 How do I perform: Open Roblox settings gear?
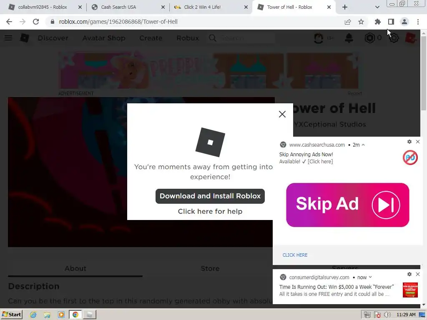tap(394, 38)
